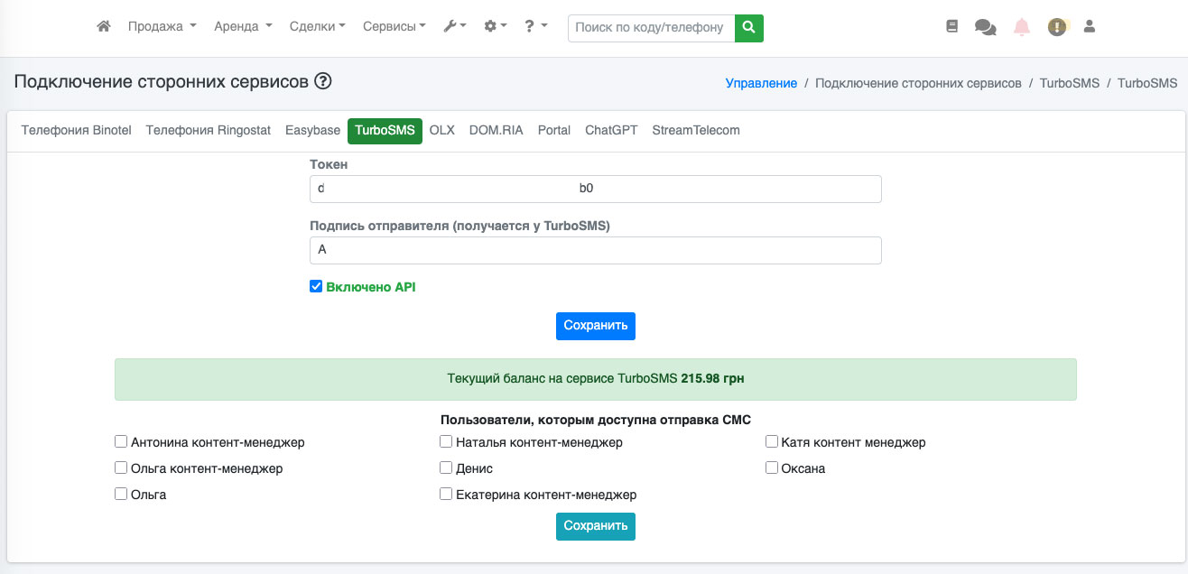Click the notification bell icon

click(x=1022, y=27)
